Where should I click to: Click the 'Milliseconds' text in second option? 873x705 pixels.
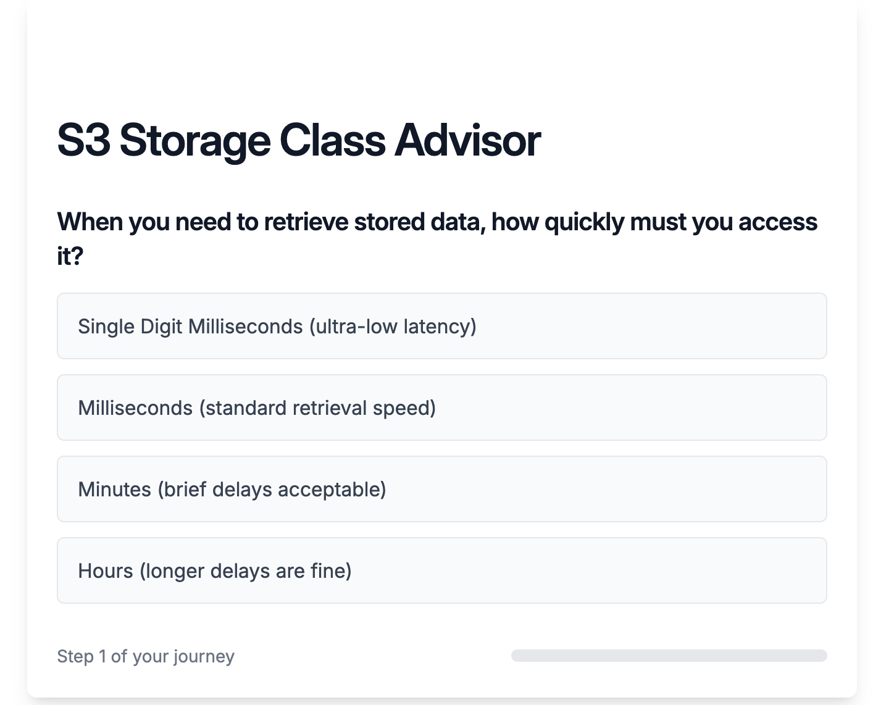pyautogui.click(x=135, y=408)
